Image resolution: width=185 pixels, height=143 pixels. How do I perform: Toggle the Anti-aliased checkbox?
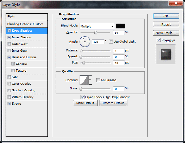98,80
